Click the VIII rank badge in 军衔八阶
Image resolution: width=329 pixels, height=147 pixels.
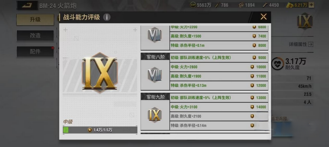pyautogui.click(x=155, y=75)
